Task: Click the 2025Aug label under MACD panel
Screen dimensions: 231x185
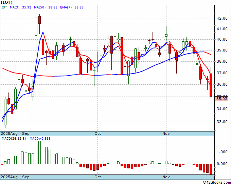Action: point(9,177)
